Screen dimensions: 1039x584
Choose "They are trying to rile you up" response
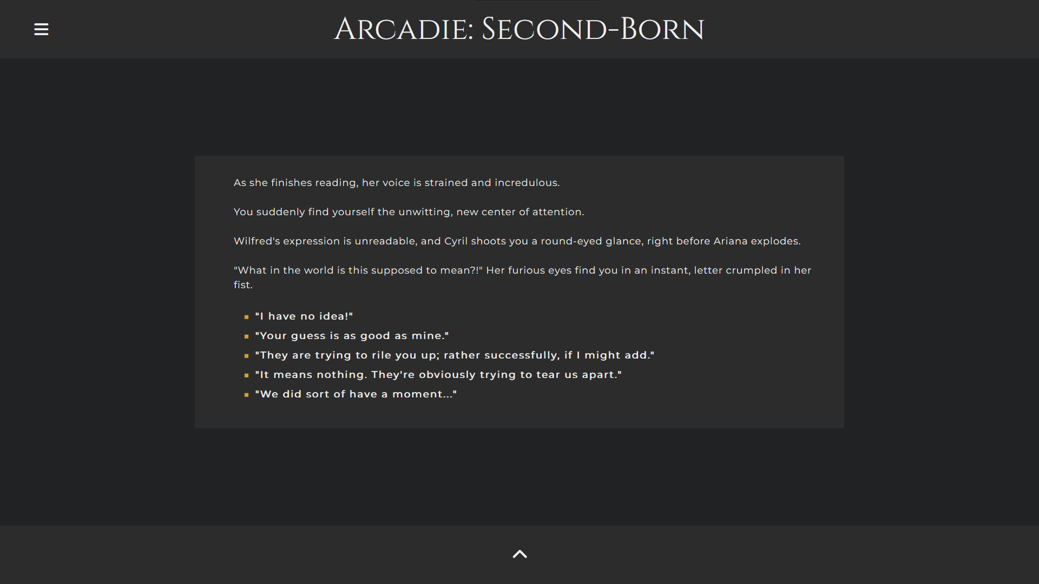[x=455, y=355]
